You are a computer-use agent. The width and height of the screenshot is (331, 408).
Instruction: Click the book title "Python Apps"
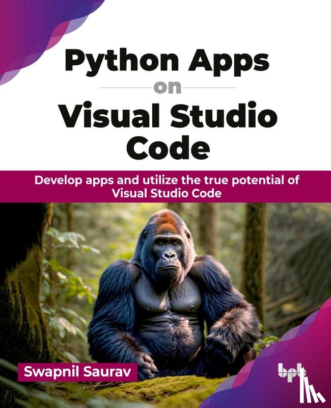pyautogui.click(x=167, y=62)
